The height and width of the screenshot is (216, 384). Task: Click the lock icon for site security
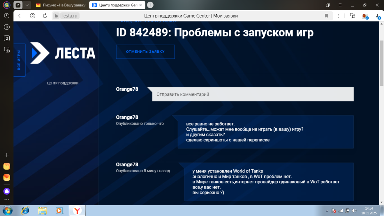[56, 16]
